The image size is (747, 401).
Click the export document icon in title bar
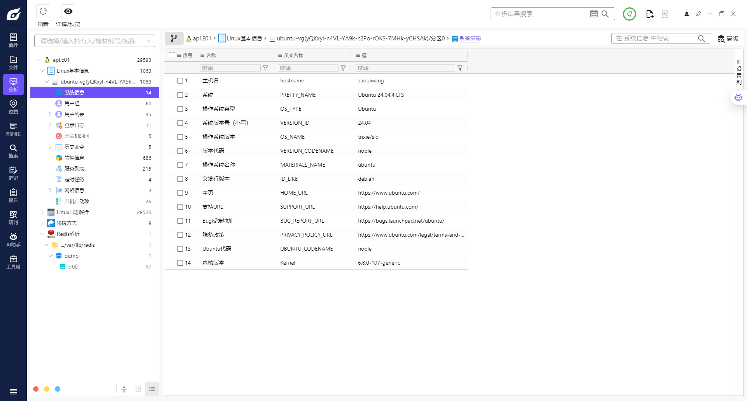point(649,14)
